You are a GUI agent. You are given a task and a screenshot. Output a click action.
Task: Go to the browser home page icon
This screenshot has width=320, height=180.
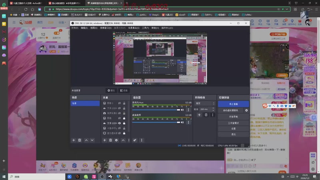32,9
